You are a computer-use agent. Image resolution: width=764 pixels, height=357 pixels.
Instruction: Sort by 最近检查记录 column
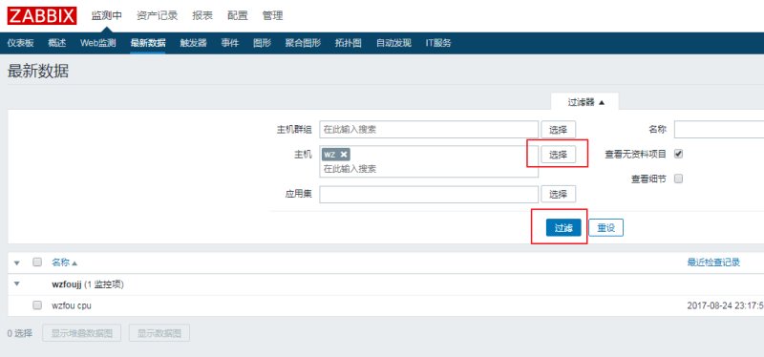(x=713, y=262)
